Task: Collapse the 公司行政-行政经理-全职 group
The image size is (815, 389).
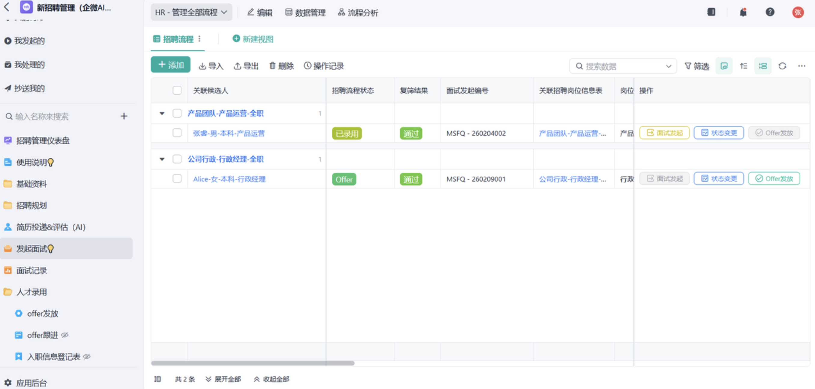Action: click(x=162, y=159)
